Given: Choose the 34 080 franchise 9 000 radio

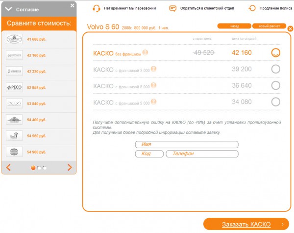Looking at the screenshot, I should point(276,102).
